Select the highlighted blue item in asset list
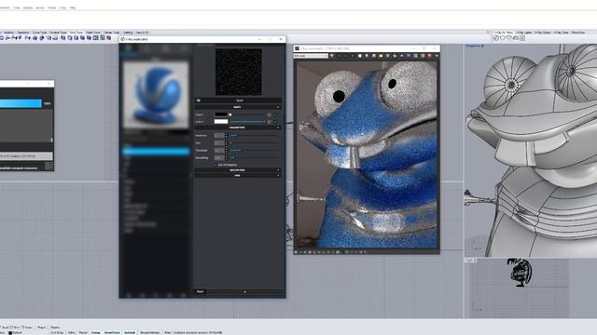 [156, 152]
